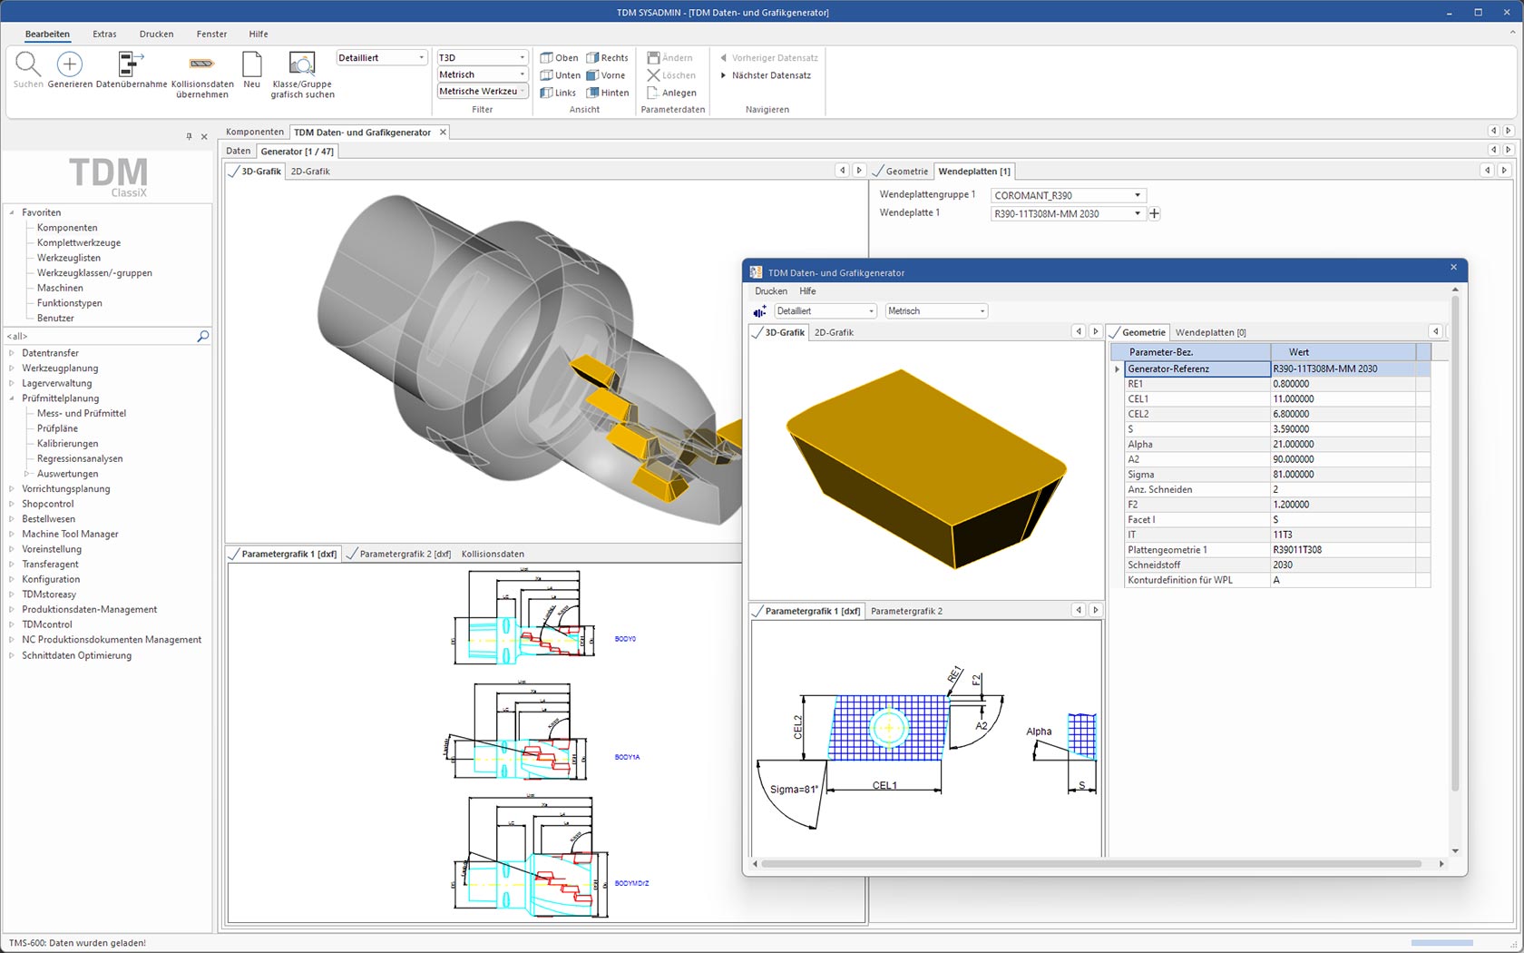Open the Extras menu
Image resolution: width=1524 pixels, height=953 pixels.
pos(104,34)
